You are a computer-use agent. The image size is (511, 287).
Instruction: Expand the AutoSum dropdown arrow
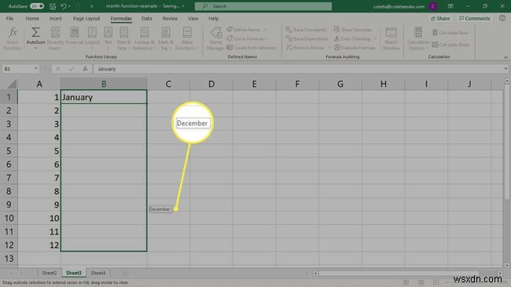coord(35,48)
